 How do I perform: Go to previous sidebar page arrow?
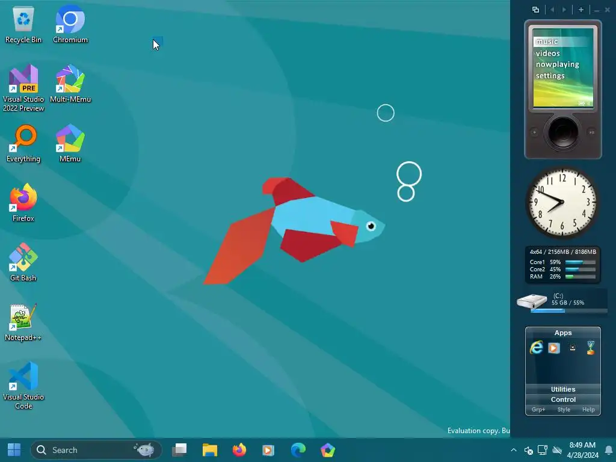(552, 10)
